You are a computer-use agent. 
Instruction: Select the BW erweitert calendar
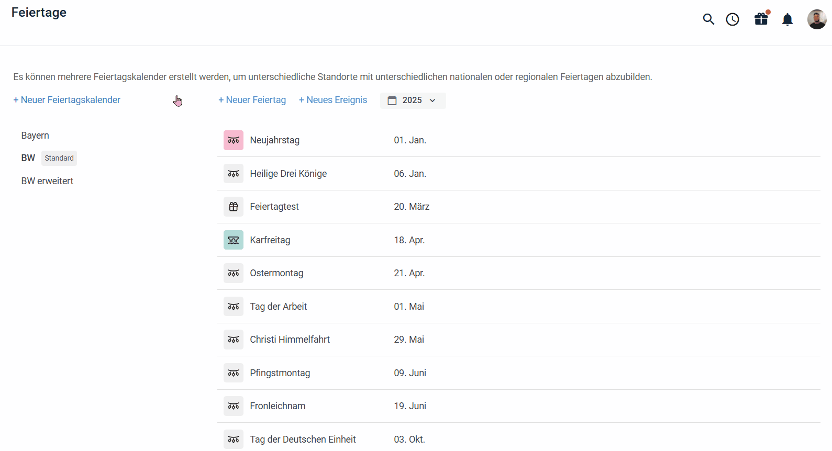pos(47,181)
